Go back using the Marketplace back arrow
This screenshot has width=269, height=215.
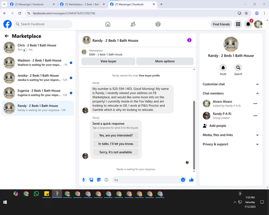6,36
